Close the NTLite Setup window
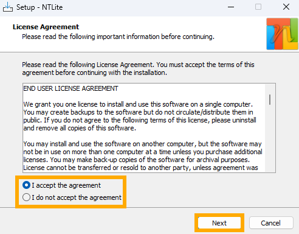Screen dimensions: 299x234 pyautogui.click(x=286, y=7)
